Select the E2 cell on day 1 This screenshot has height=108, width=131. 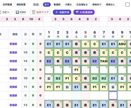(49, 61)
